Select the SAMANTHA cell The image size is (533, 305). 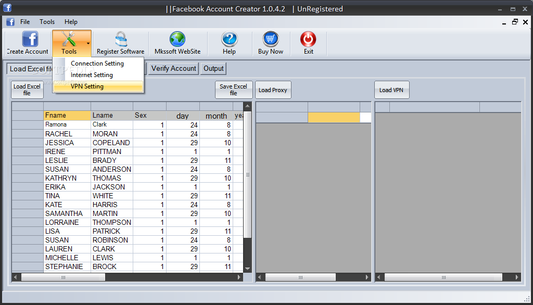(x=67, y=213)
